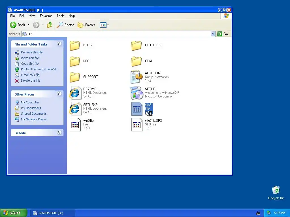Click the Go button
This screenshot has height=217, width=290.
point(223,34)
